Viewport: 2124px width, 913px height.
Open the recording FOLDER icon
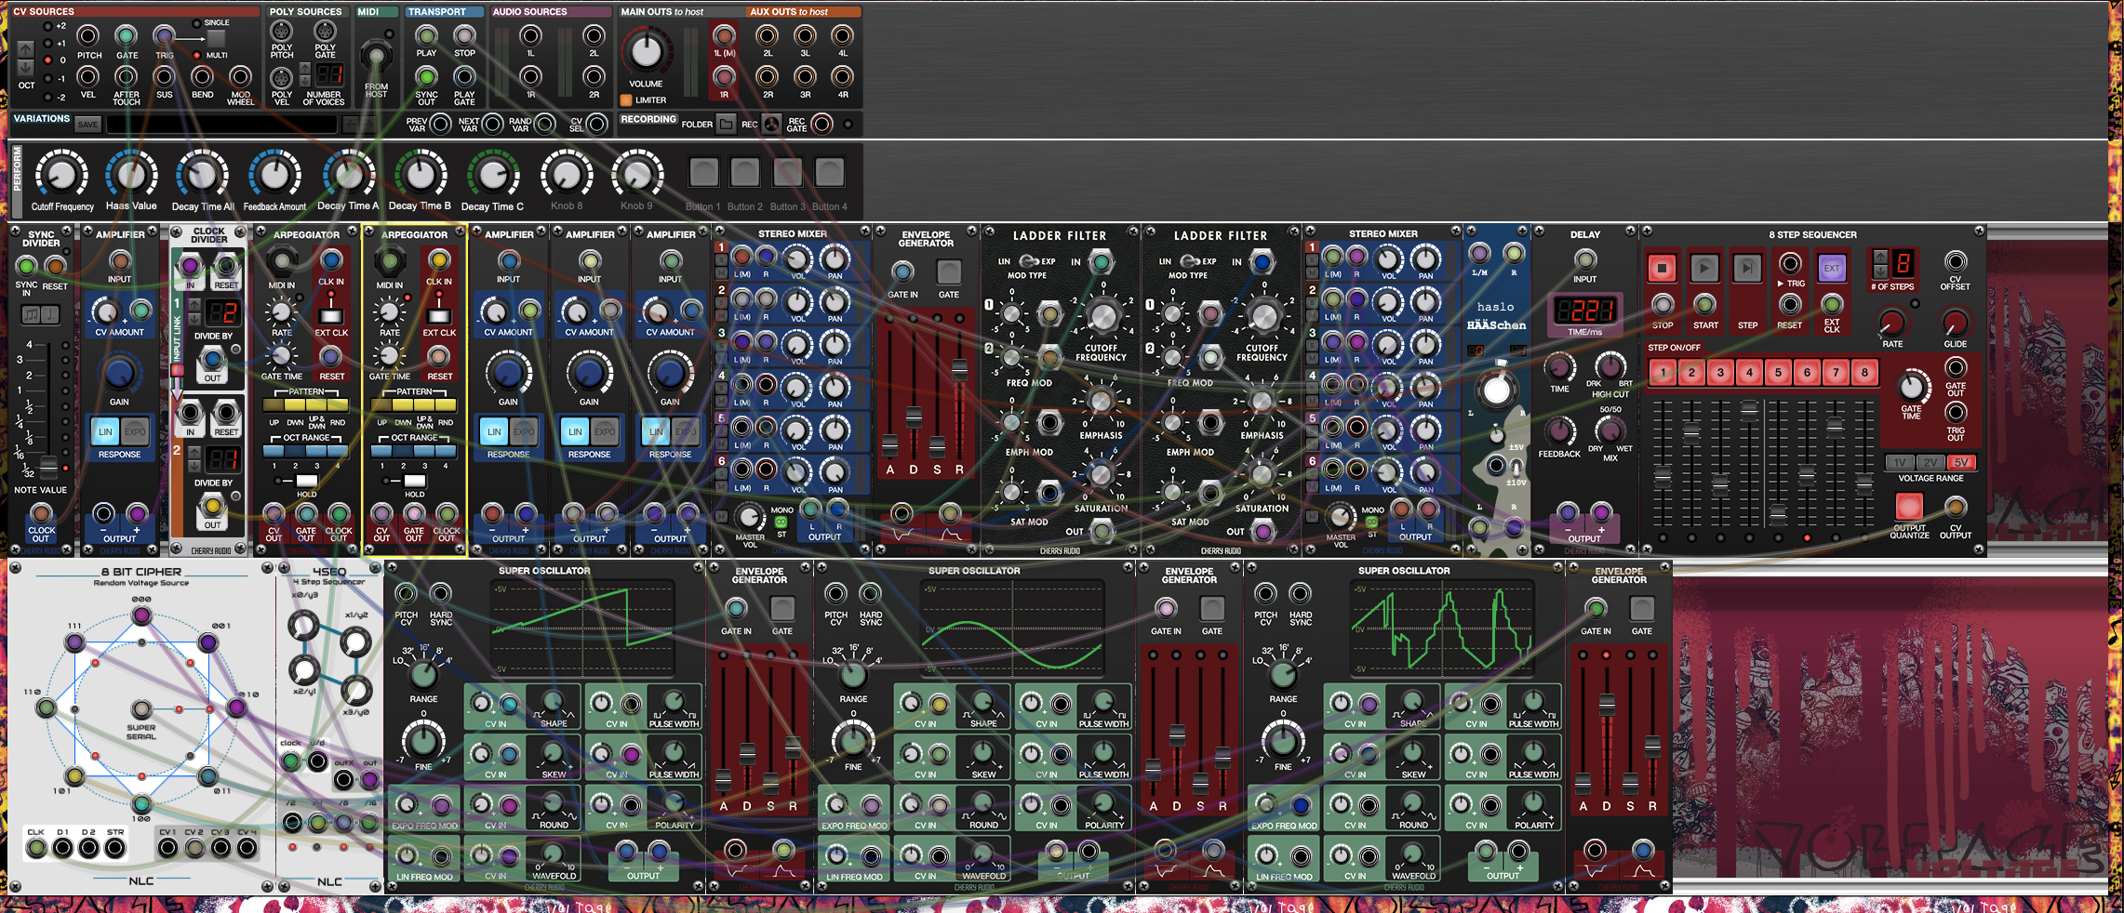tap(726, 124)
